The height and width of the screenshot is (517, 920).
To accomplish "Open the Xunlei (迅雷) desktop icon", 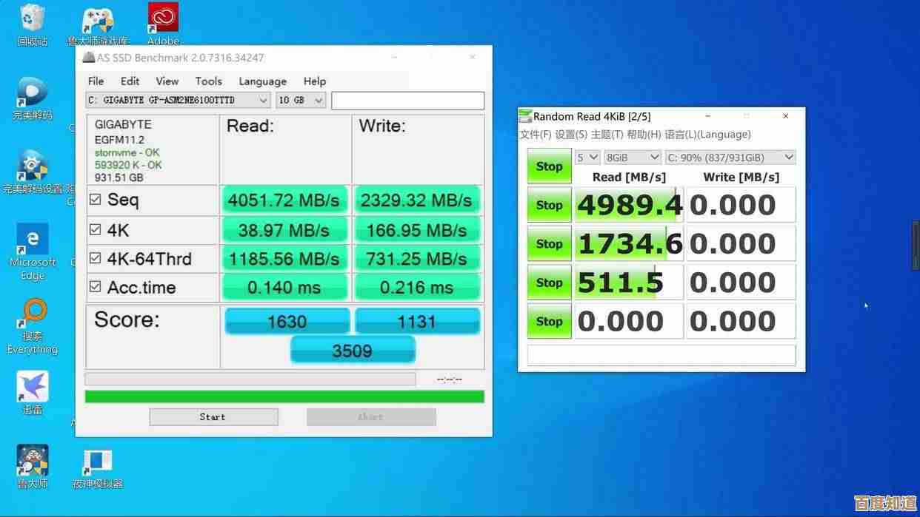I will pos(32,388).
